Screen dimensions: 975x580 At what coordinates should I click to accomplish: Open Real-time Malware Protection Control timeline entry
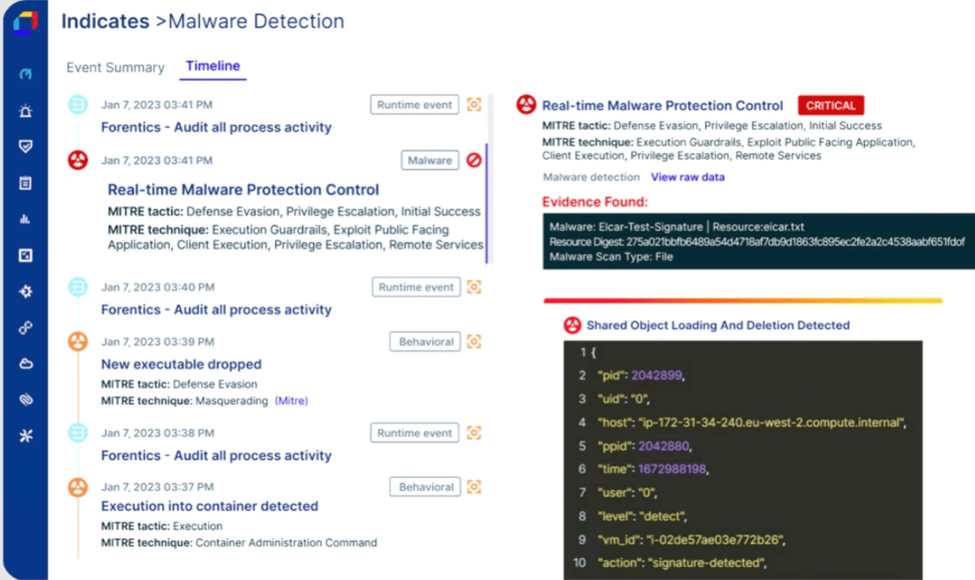coord(243,190)
